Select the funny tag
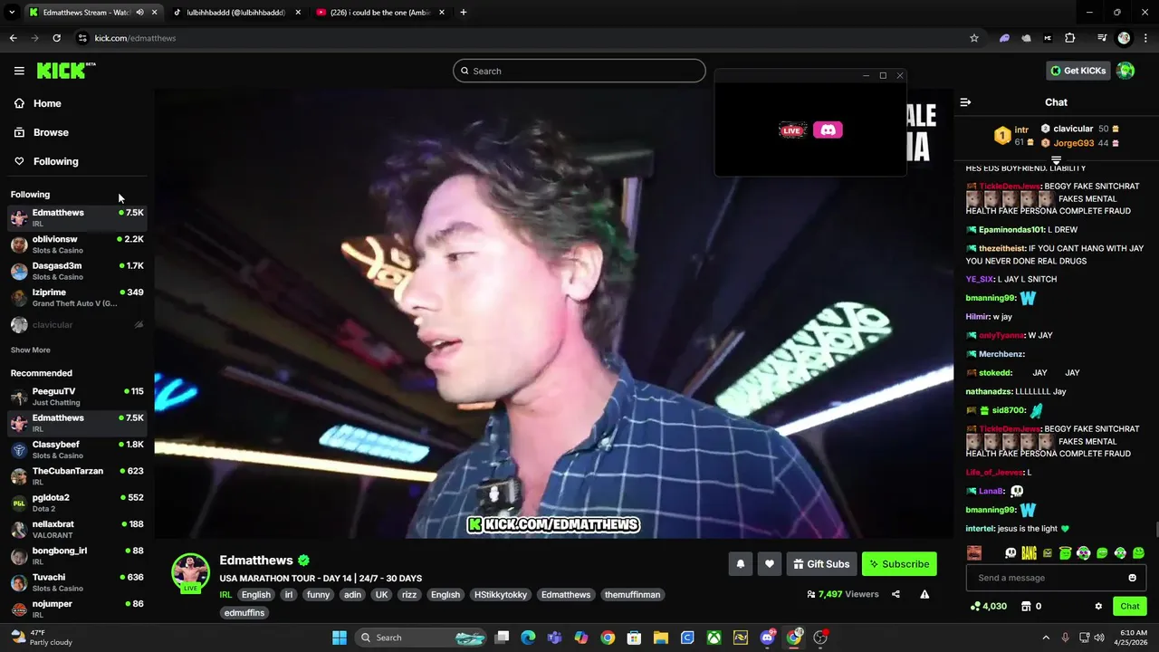The height and width of the screenshot is (652, 1159). (318, 595)
